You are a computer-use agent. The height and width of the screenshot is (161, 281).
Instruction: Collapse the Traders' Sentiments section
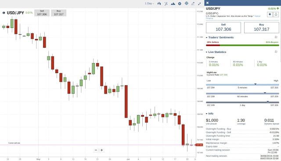click(207, 38)
